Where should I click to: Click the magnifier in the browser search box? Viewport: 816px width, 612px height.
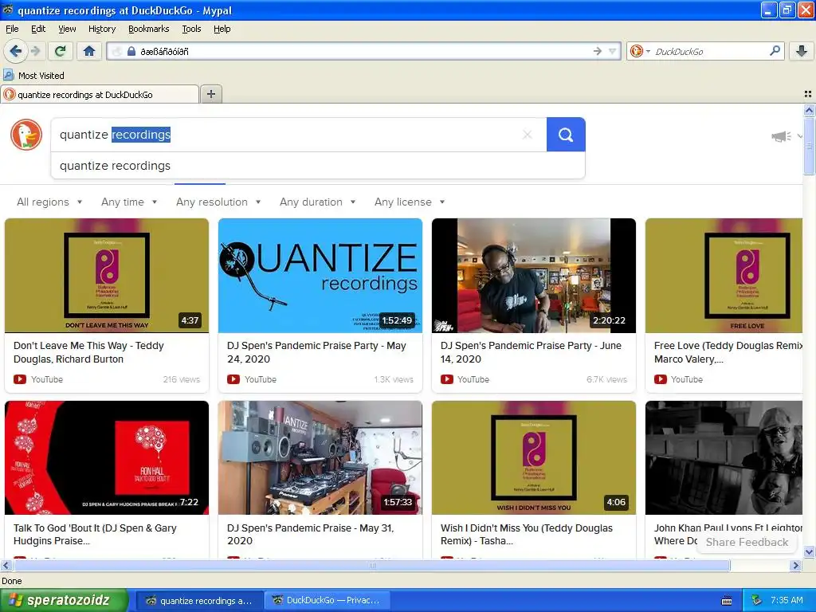click(x=775, y=50)
